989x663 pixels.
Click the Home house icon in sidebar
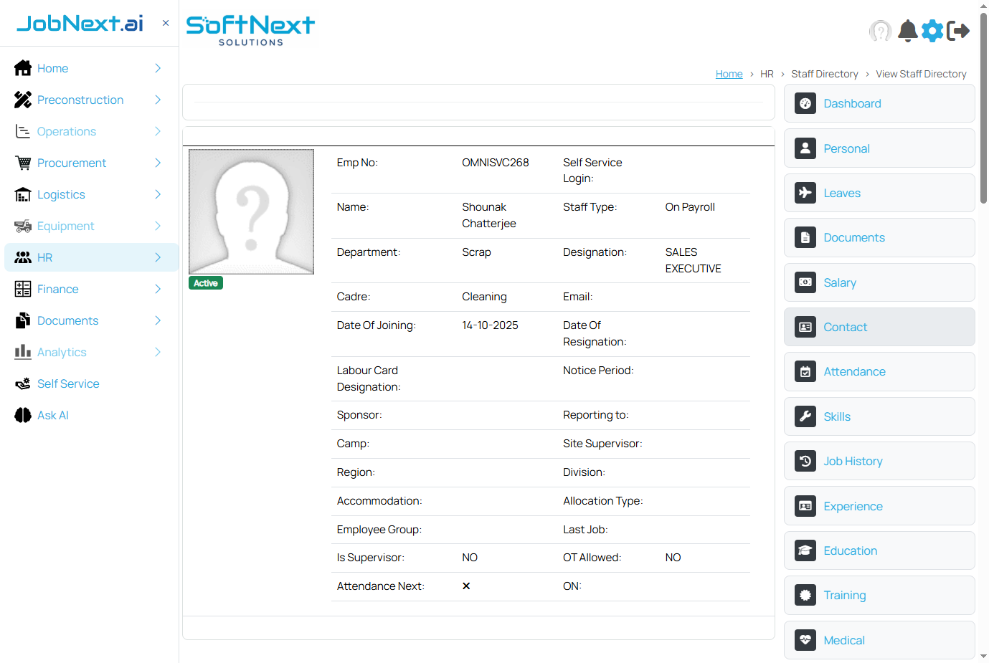21,68
